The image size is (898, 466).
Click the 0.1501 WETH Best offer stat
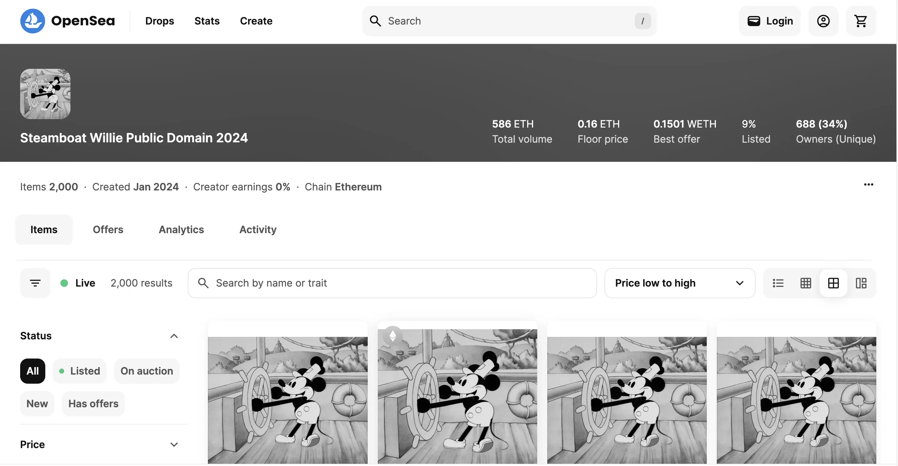(685, 131)
